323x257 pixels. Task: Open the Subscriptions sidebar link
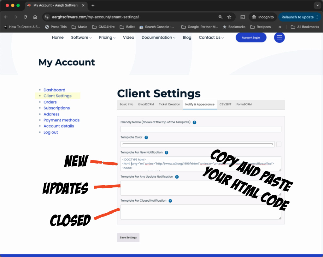[x=56, y=108]
